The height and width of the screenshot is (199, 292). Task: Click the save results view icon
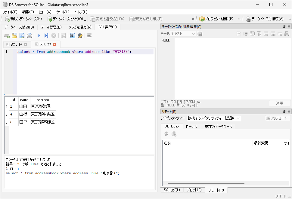point(64,35)
